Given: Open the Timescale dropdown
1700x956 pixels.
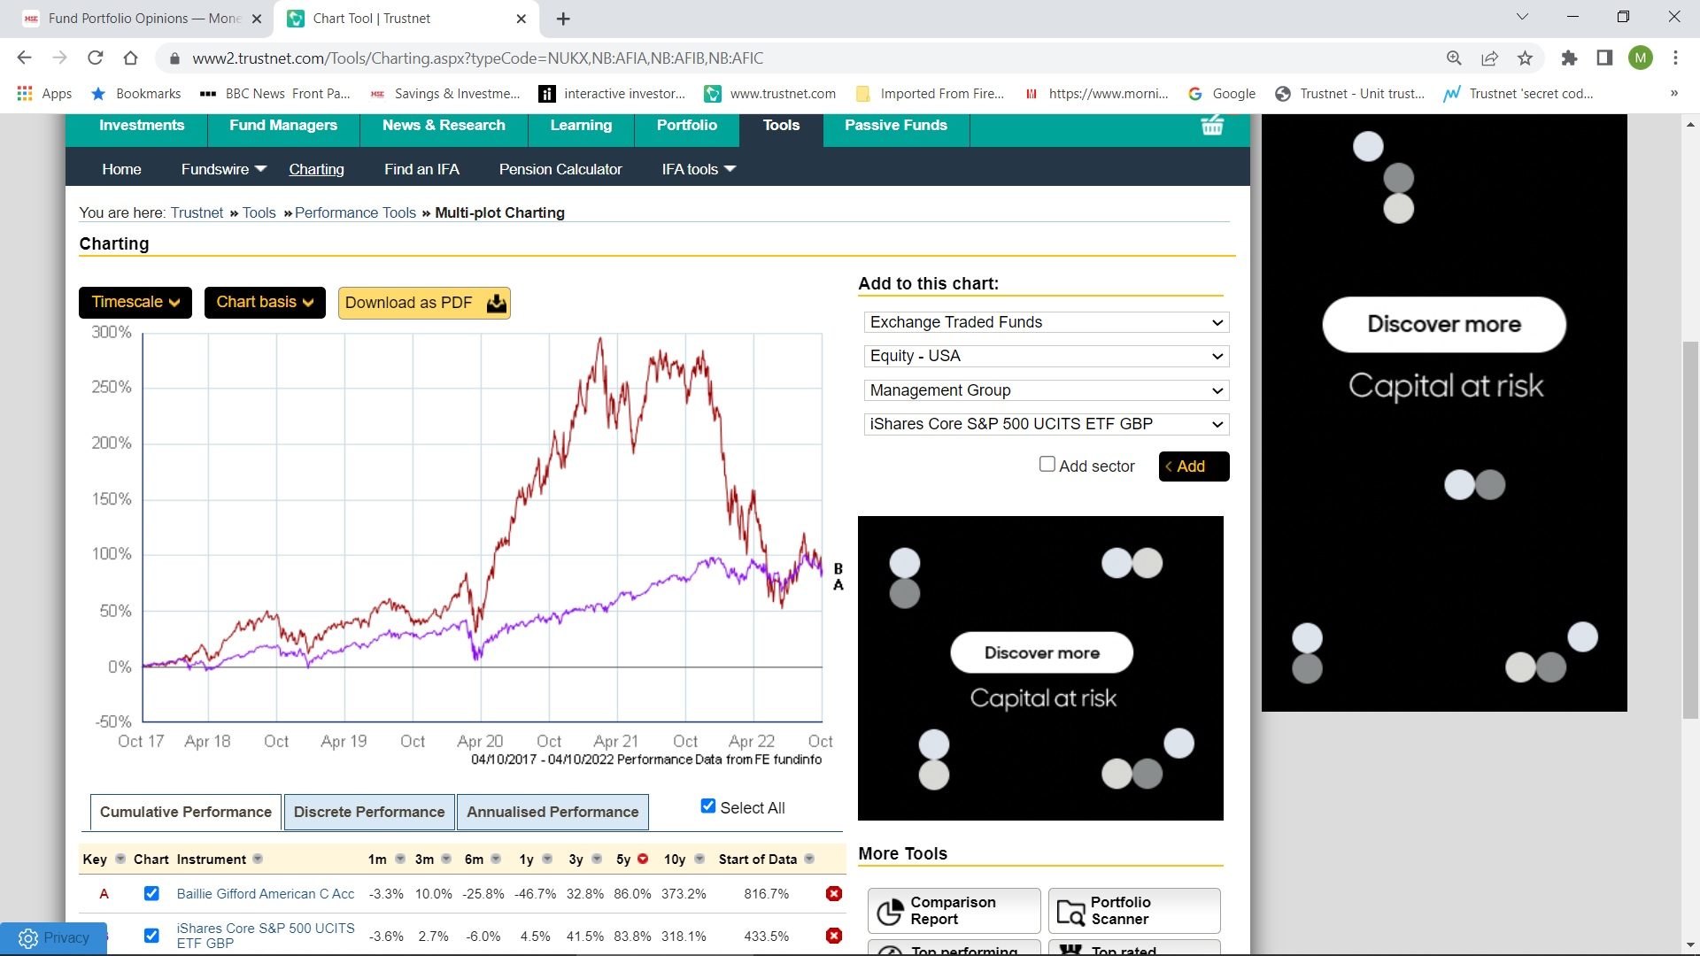Looking at the screenshot, I should point(135,303).
